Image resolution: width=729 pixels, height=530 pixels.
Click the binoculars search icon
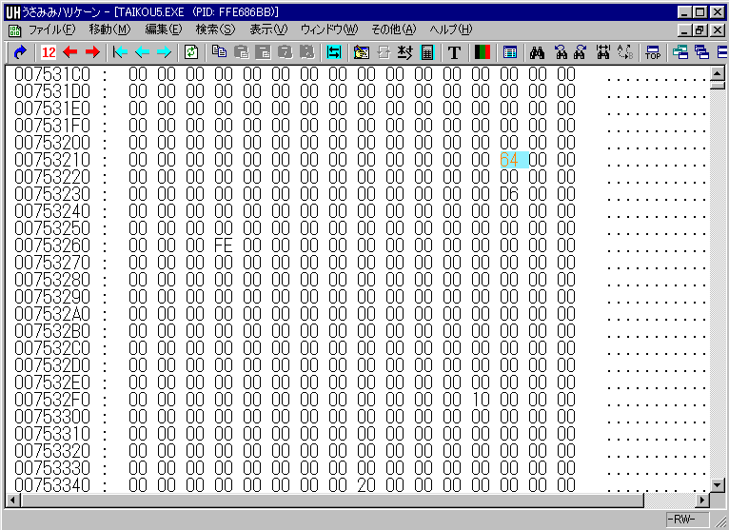point(537,52)
